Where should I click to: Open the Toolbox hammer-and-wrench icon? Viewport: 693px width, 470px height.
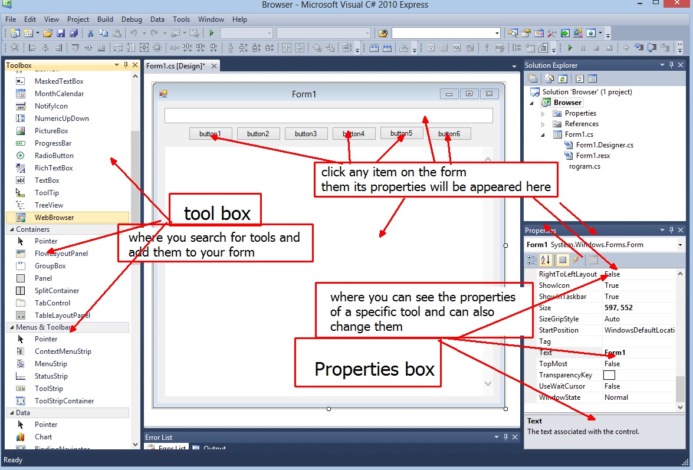(x=551, y=33)
